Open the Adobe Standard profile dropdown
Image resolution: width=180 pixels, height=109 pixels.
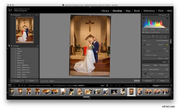click(x=155, y=70)
